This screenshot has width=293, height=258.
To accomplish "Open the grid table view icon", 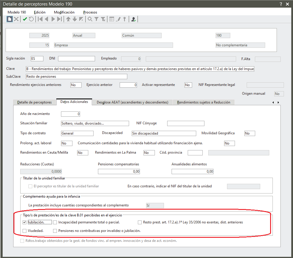I will (x=112, y=19).
